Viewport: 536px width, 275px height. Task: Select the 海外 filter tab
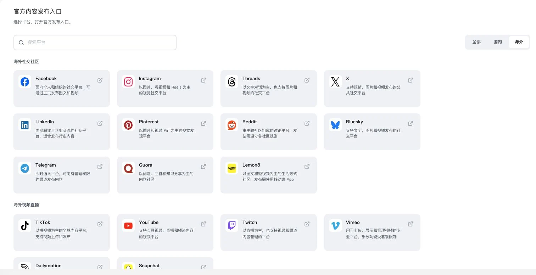pos(519,42)
